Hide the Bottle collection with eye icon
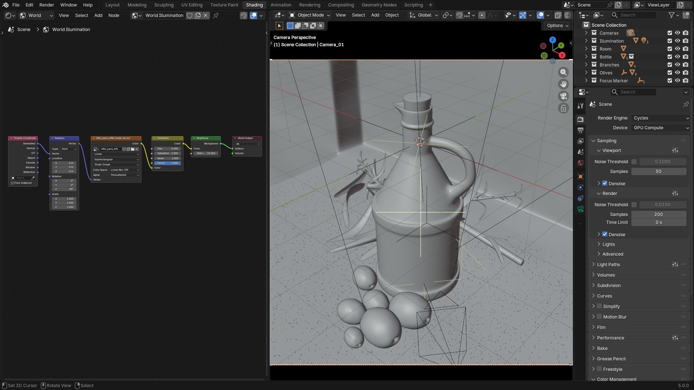 point(677,57)
